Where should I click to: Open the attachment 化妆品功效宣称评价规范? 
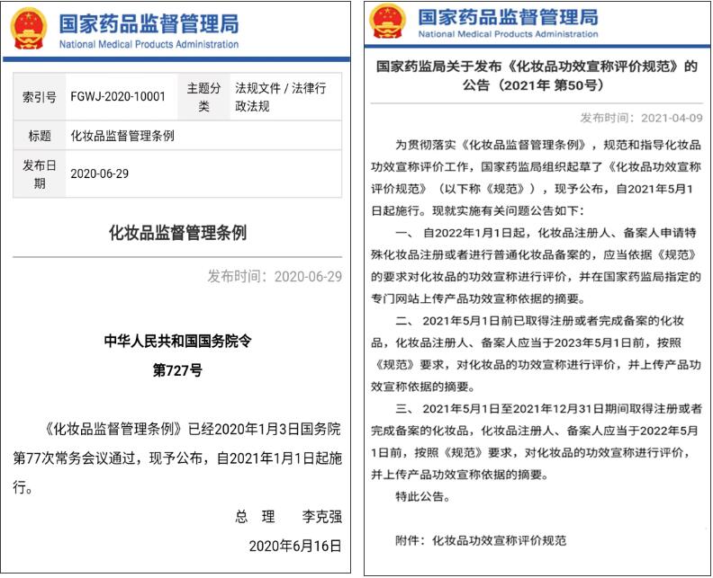point(500,540)
